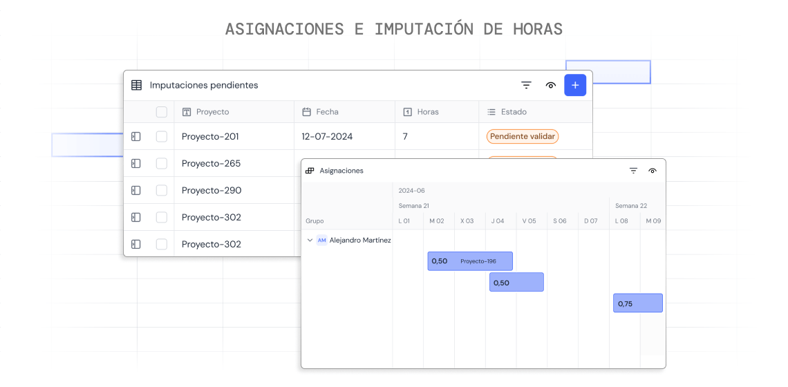Viewport: 788px width, 387px height.
Task: Collapse the Alejandro Martínez group
Action: [310, 240]
